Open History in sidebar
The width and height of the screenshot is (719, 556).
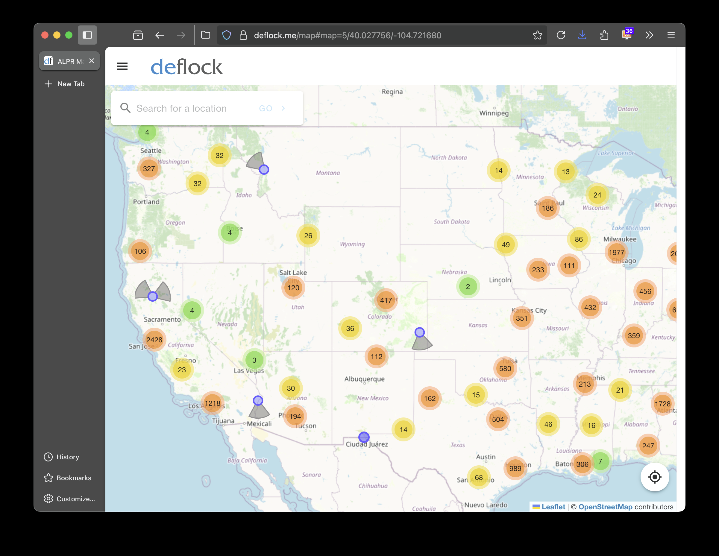point(62,457)
